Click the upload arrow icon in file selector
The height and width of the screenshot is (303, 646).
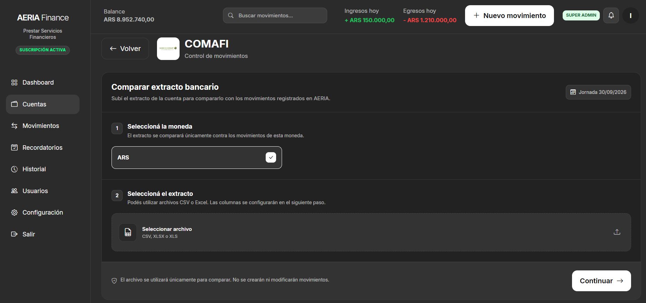(617, 232)
